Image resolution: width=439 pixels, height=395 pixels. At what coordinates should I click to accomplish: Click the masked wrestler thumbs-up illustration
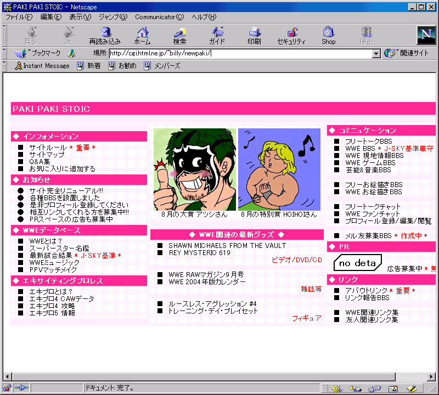(195, 170)
